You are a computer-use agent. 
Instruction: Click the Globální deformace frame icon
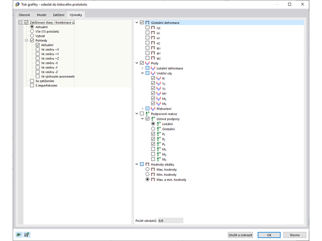pos(147,22)
